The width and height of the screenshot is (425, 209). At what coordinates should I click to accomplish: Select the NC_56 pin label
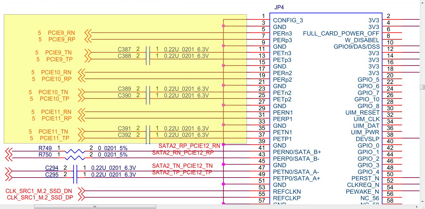(x=371, y=198)
